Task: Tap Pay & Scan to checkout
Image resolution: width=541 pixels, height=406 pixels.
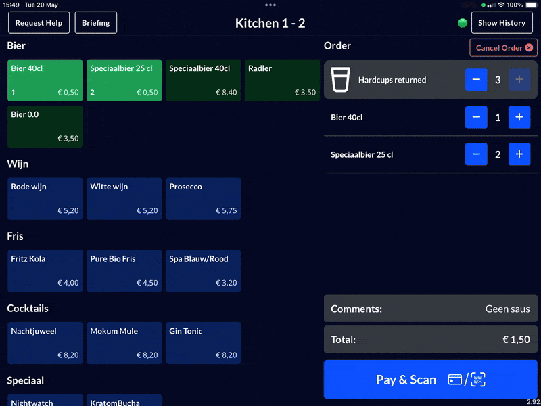Action: (431, 380)
